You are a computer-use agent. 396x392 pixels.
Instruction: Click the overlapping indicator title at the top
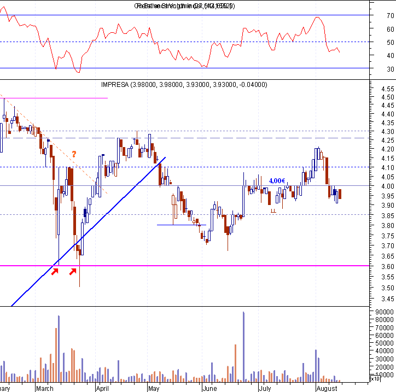pyautogui.click(x=185, y=6)
